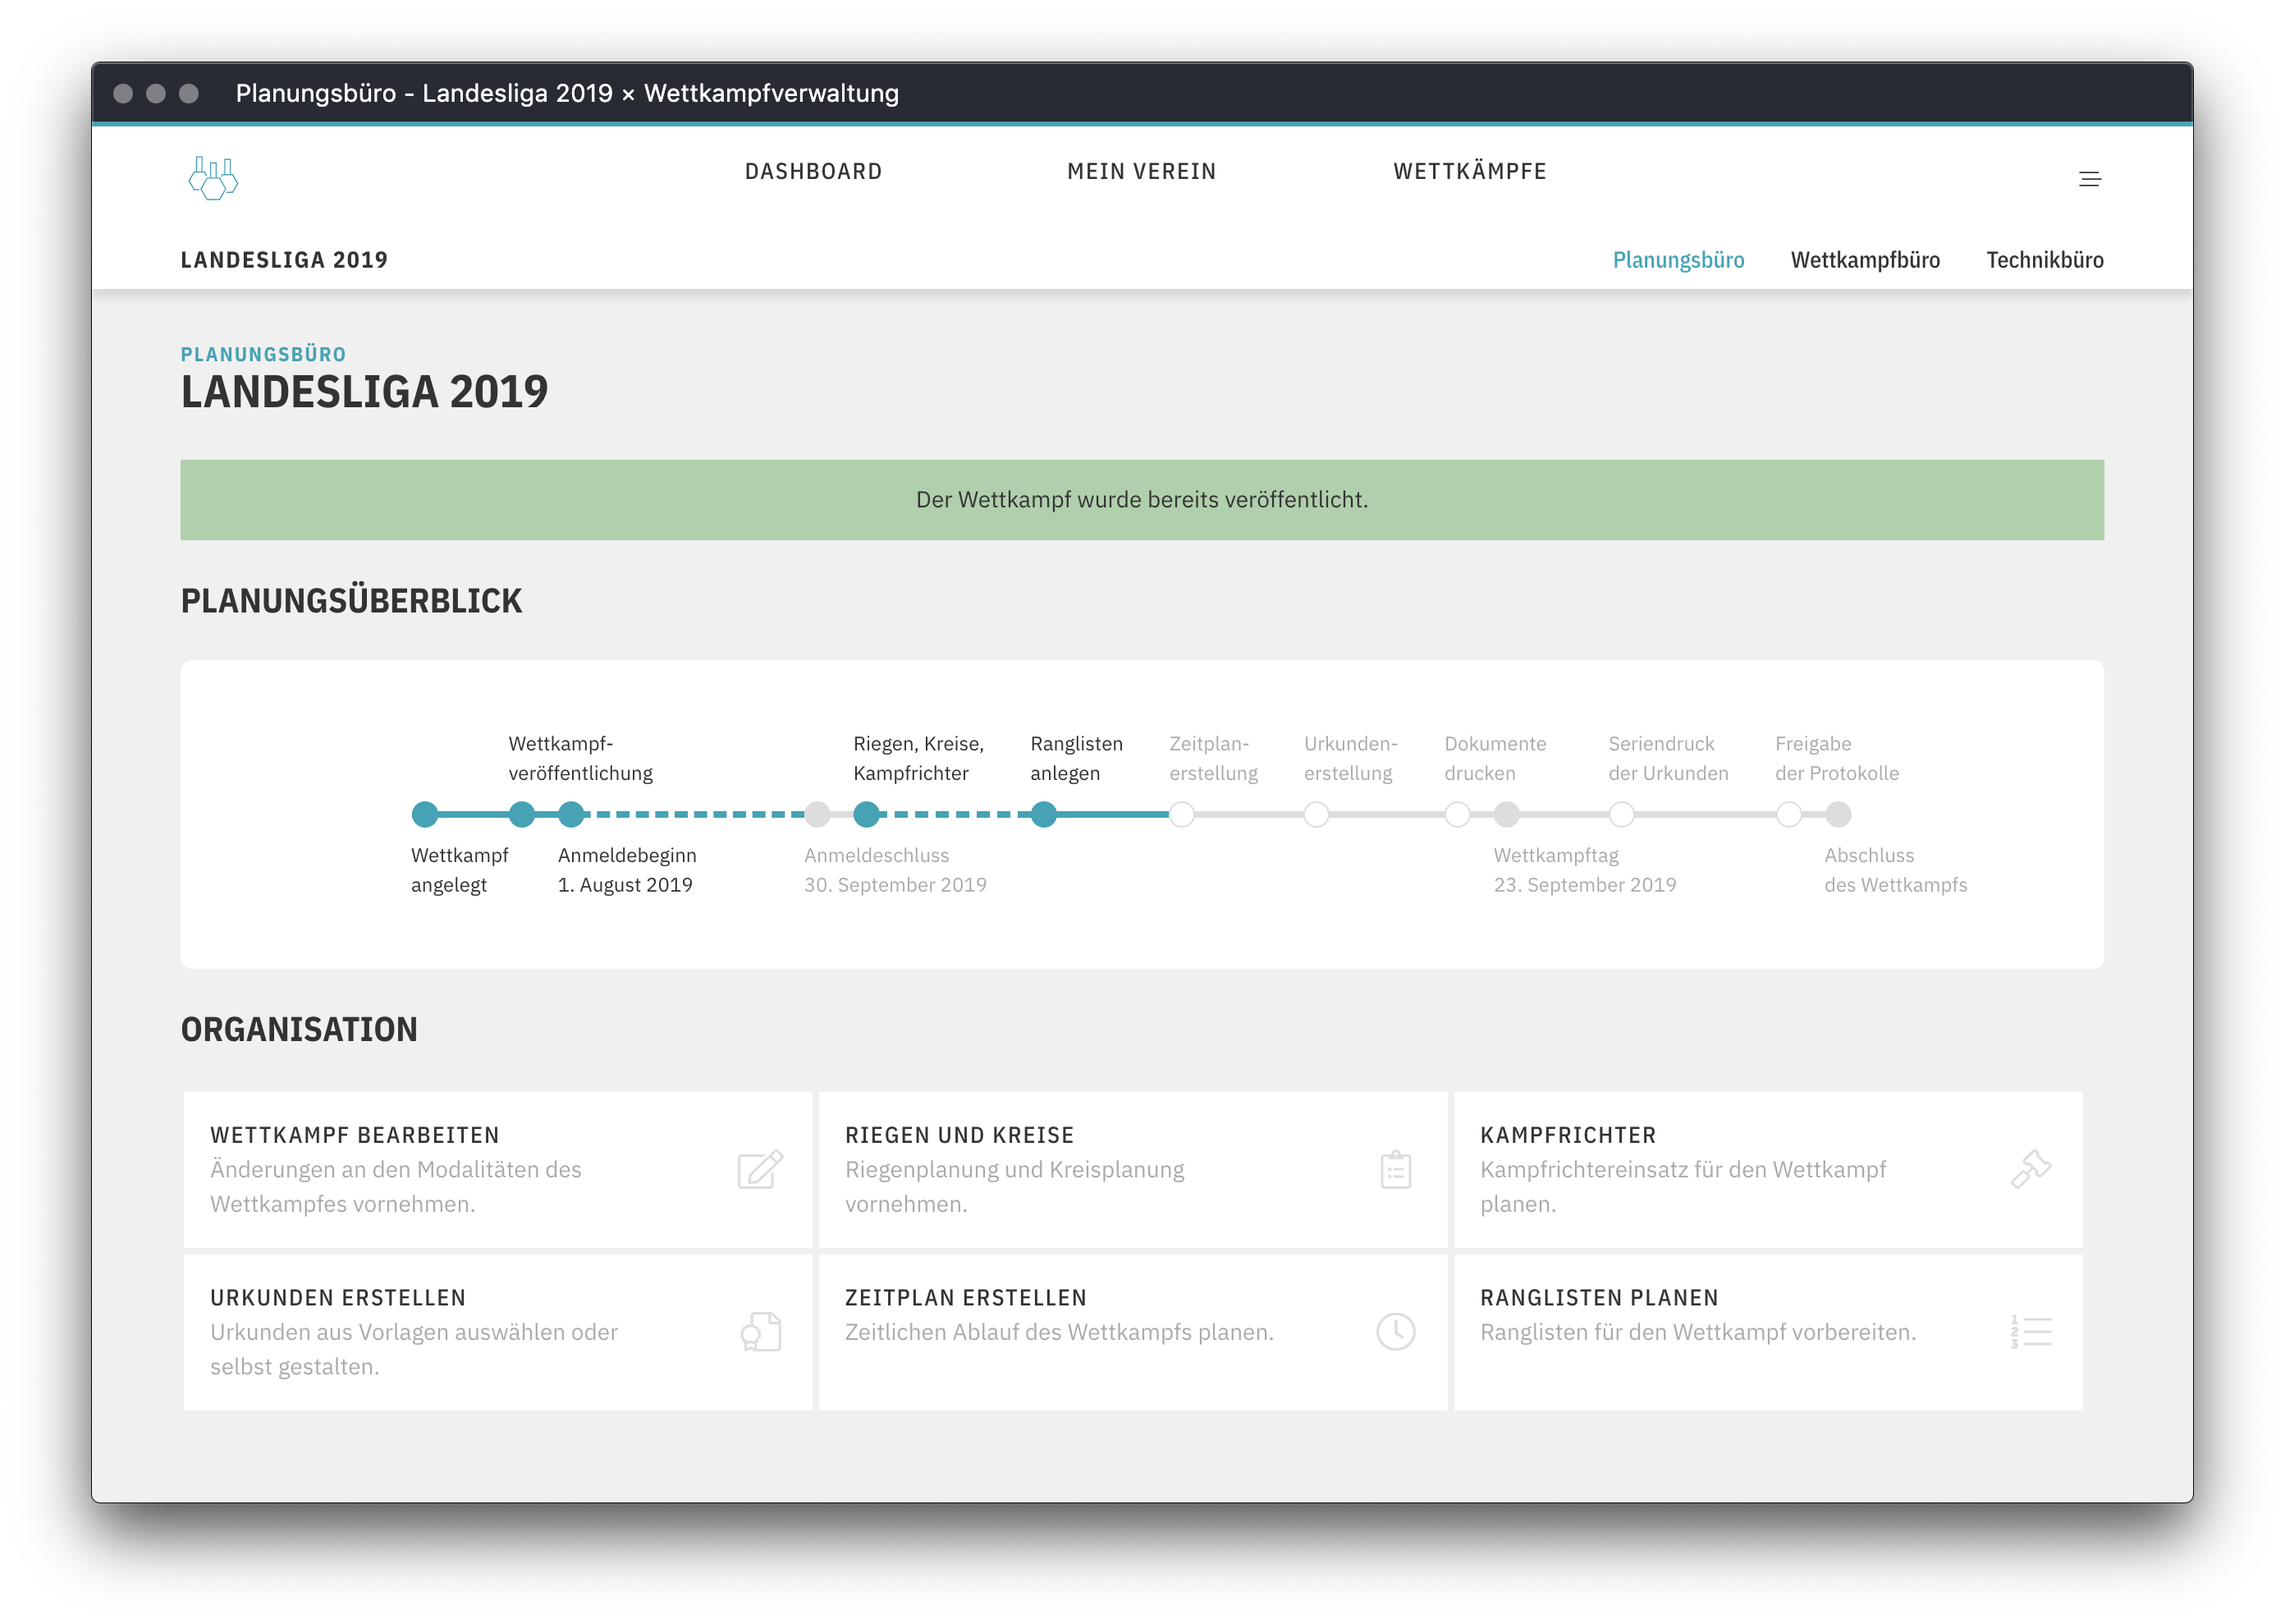The image size is (2285, 1624).
Task: Go to Wettkämpfe navigation item
Action: coord(1469,172)
